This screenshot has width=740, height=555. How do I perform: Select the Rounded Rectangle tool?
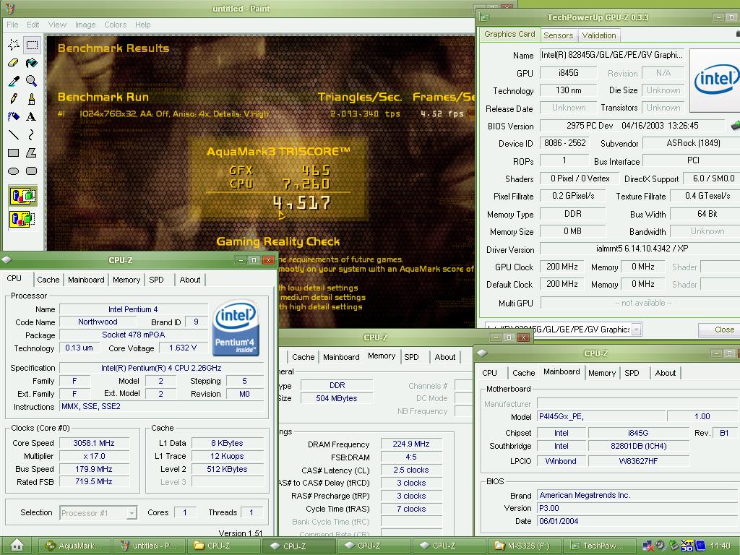point(32,171)
